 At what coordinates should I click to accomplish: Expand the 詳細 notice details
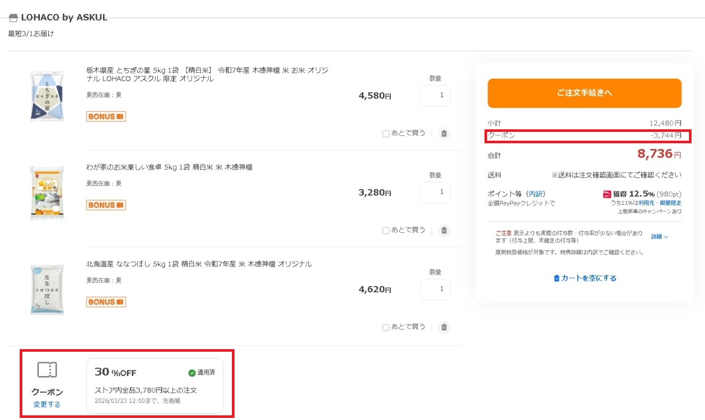[x=659, y=237]
